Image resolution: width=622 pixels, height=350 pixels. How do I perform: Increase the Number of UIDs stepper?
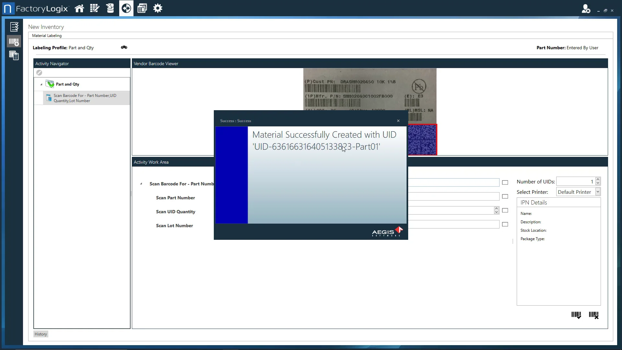[x=598, y=179]
